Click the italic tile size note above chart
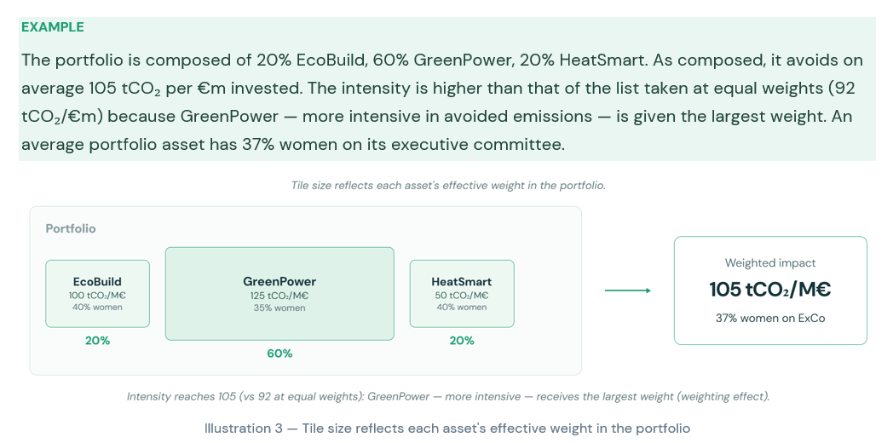 [448, 186]
